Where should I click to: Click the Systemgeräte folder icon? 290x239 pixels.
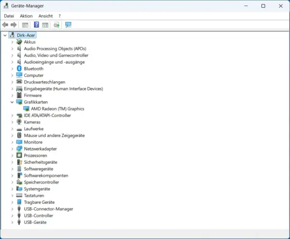click(19, 189)
